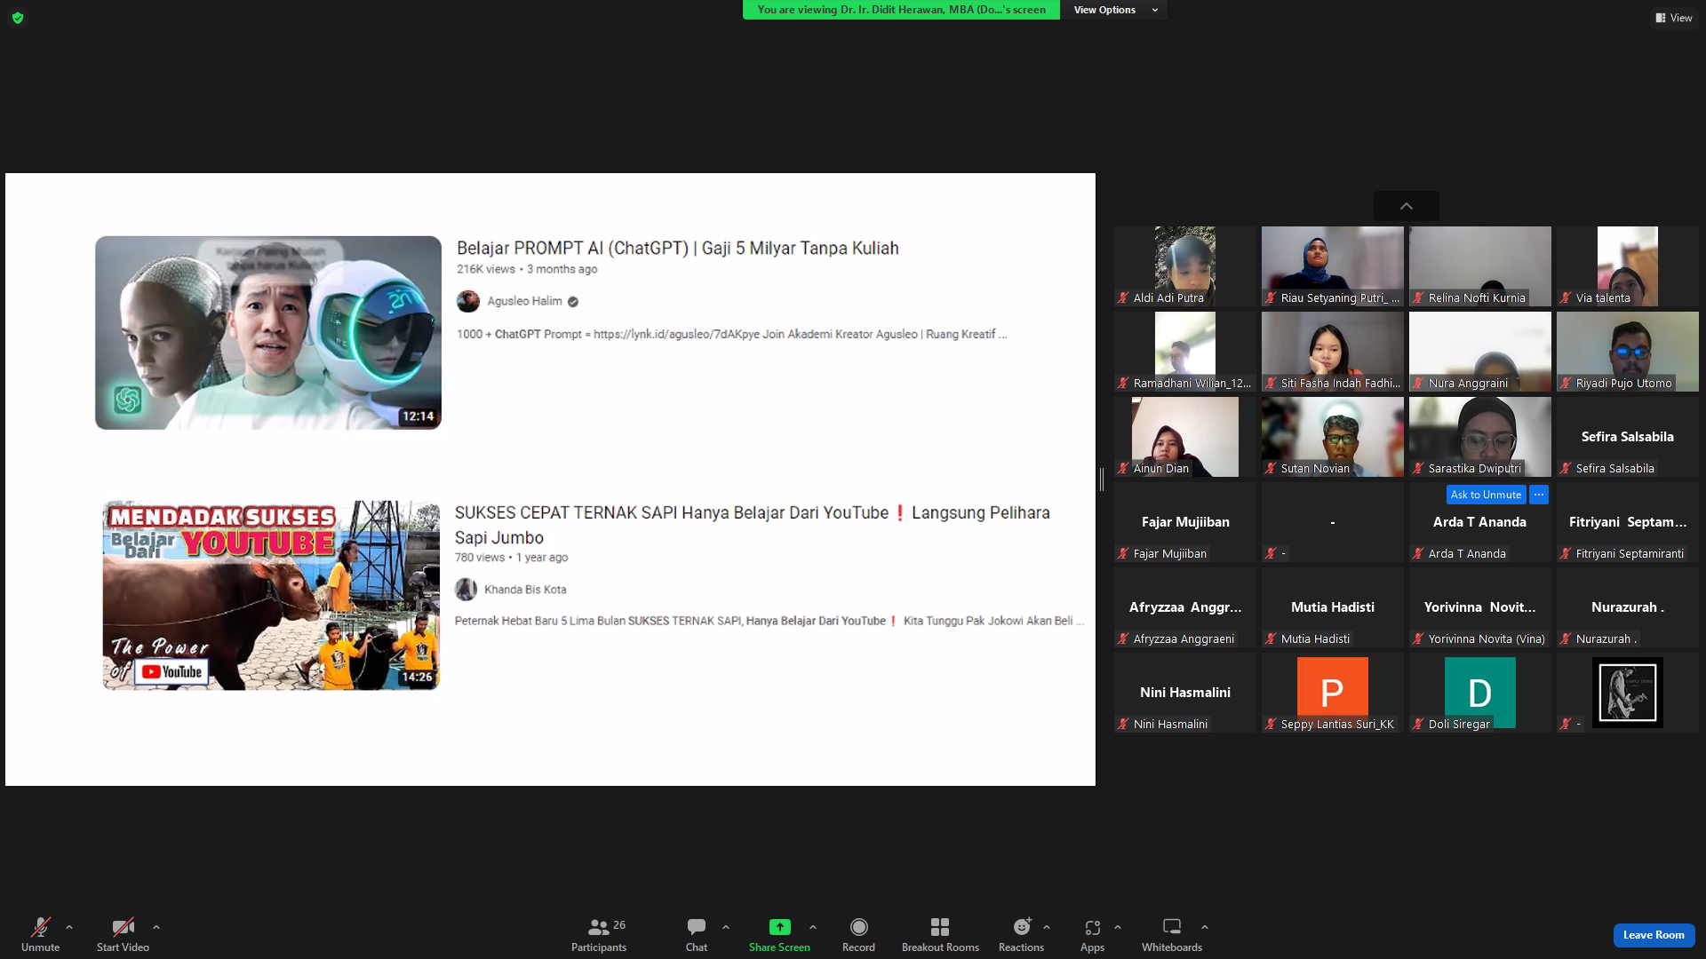This screenshot has height=959, width=1706.
Task: Open more options on Arda T Ananda tile
Action: coord(1539,495)
